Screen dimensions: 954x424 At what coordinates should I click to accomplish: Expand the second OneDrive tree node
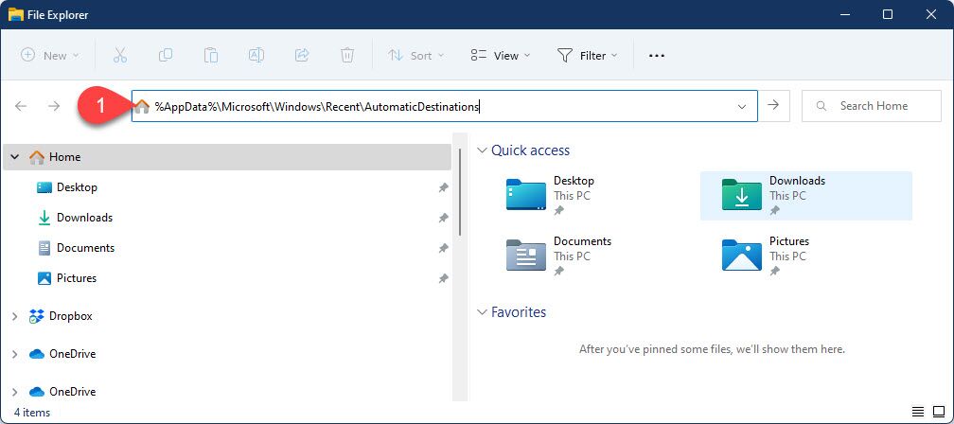[15, 392]
